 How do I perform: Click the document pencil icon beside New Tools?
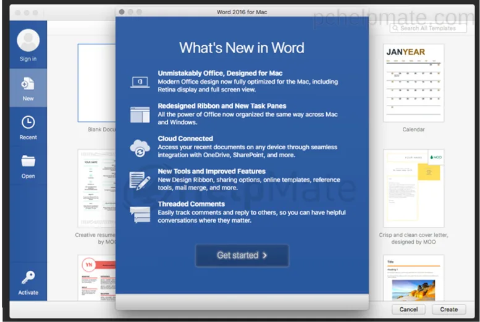140,181
